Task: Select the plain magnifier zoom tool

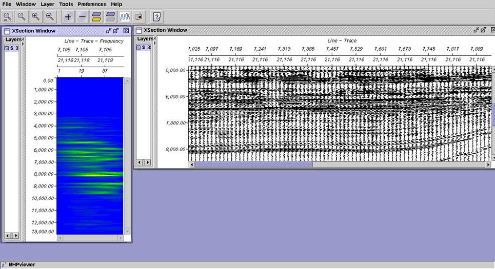Action: (x=22, y=17)
